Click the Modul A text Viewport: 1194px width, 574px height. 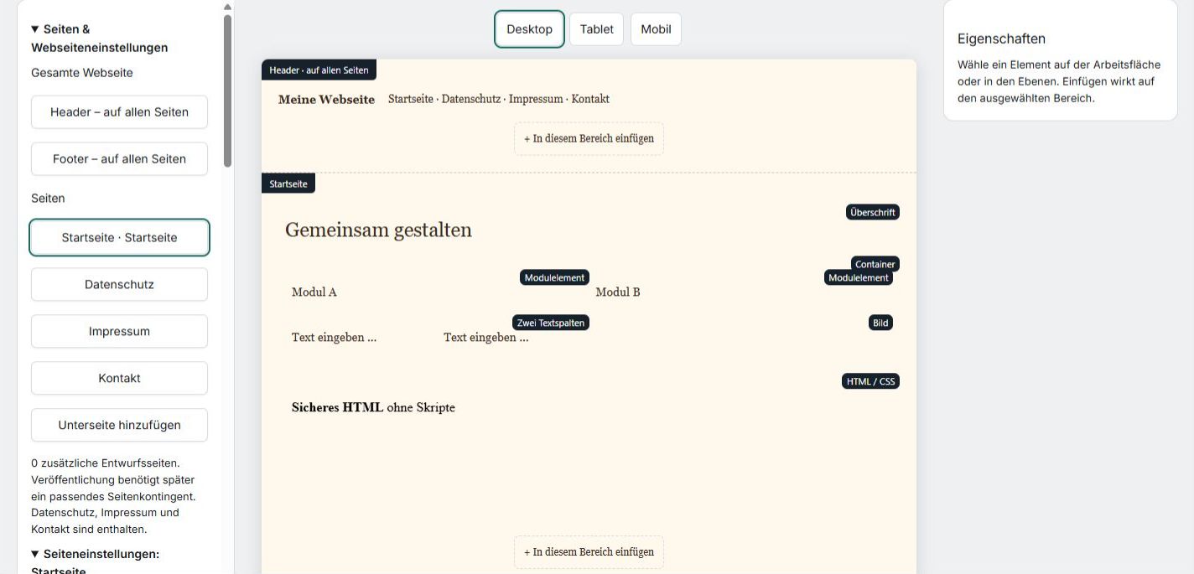pyautogui.click(x=314, y=292)
